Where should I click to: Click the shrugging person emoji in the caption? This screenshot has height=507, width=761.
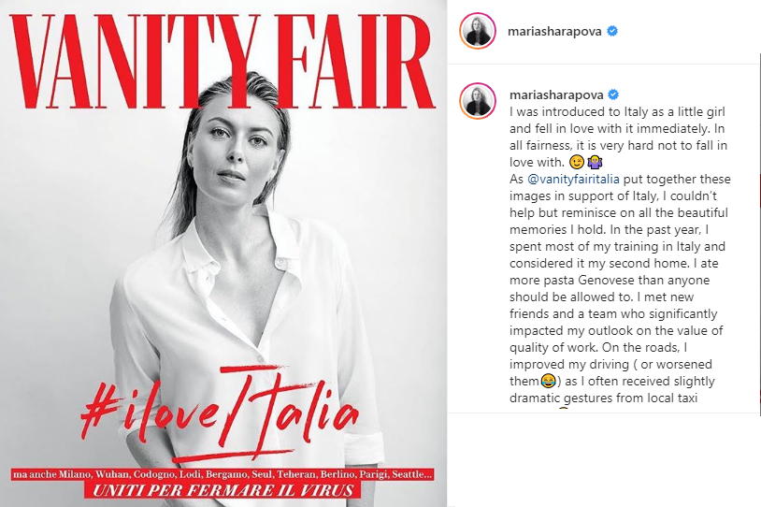pos(595,162)
